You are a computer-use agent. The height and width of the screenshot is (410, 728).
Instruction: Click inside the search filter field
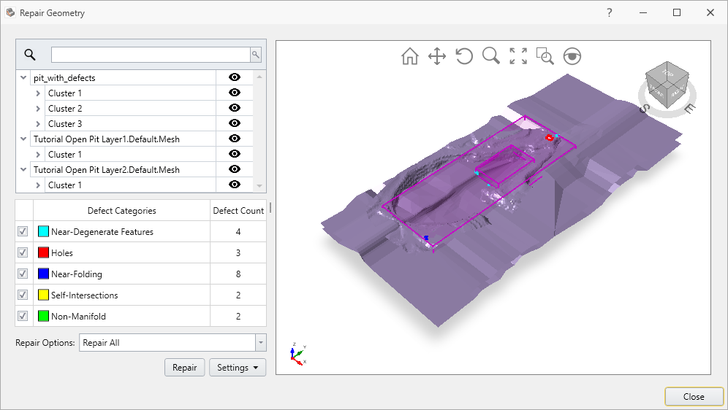pos(151,55)
